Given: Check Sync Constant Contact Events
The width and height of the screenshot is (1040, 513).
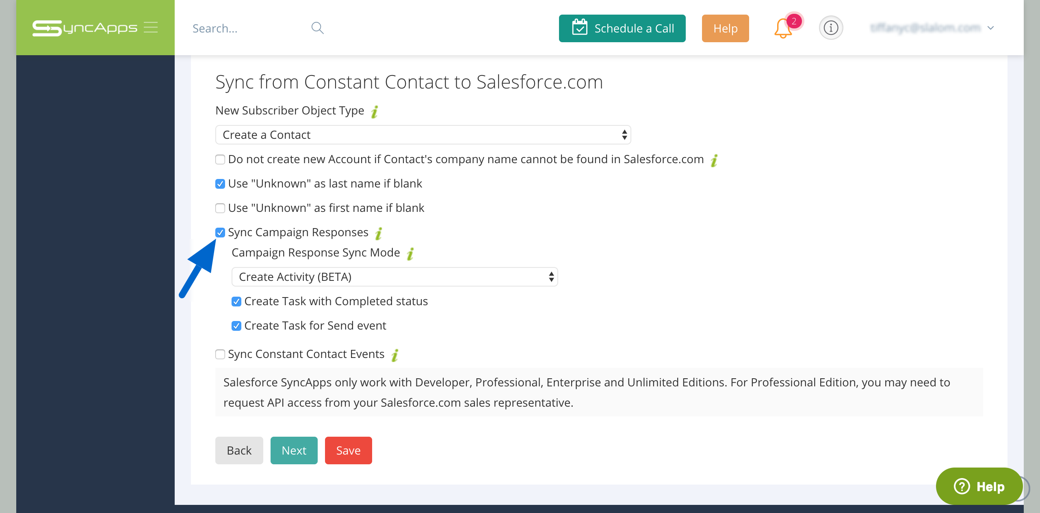Looking at the screenshot, I should coord(220,354).
